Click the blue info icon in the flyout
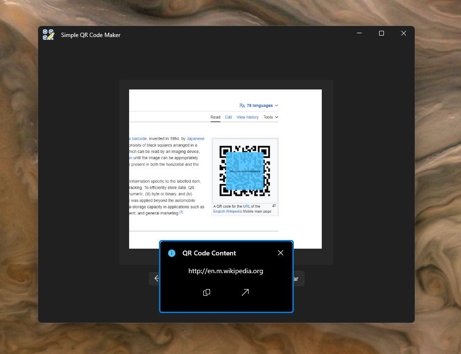Screen dimensions: 461x354 (x=171, y=253)
